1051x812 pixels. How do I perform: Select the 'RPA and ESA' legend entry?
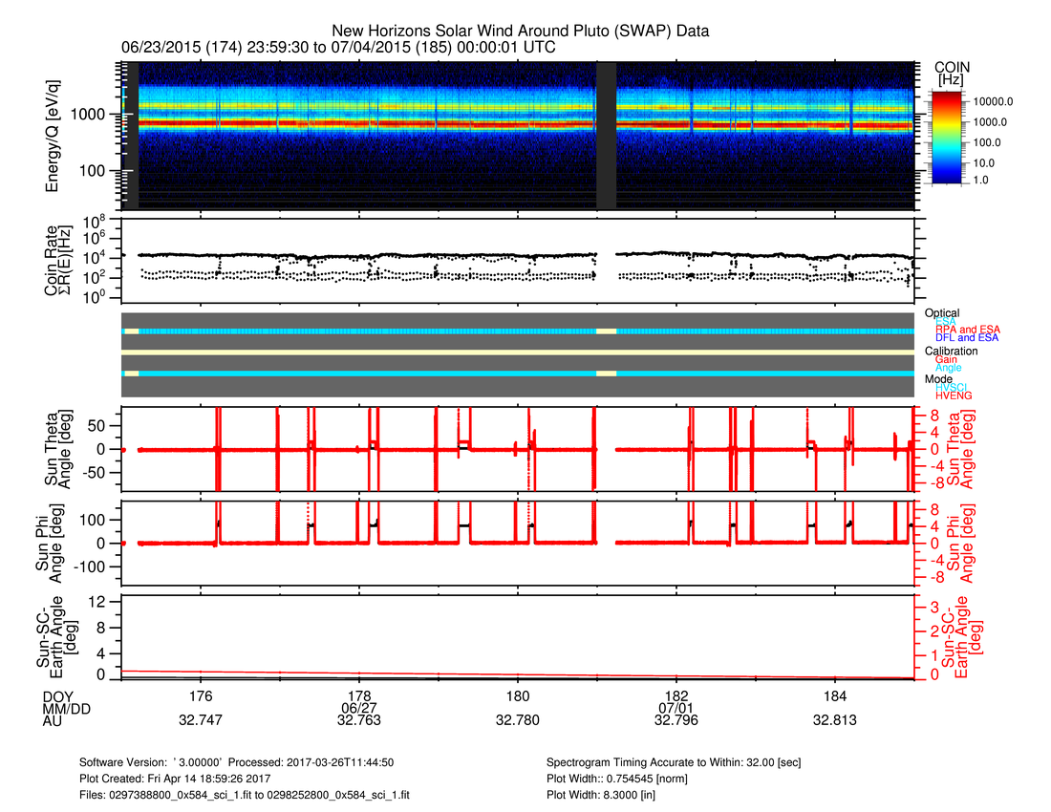968,330
